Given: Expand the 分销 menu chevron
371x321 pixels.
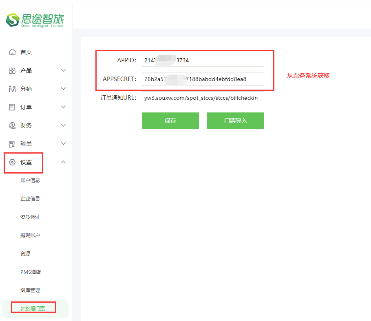Looking at the screenshot, I should coord(63,89).
